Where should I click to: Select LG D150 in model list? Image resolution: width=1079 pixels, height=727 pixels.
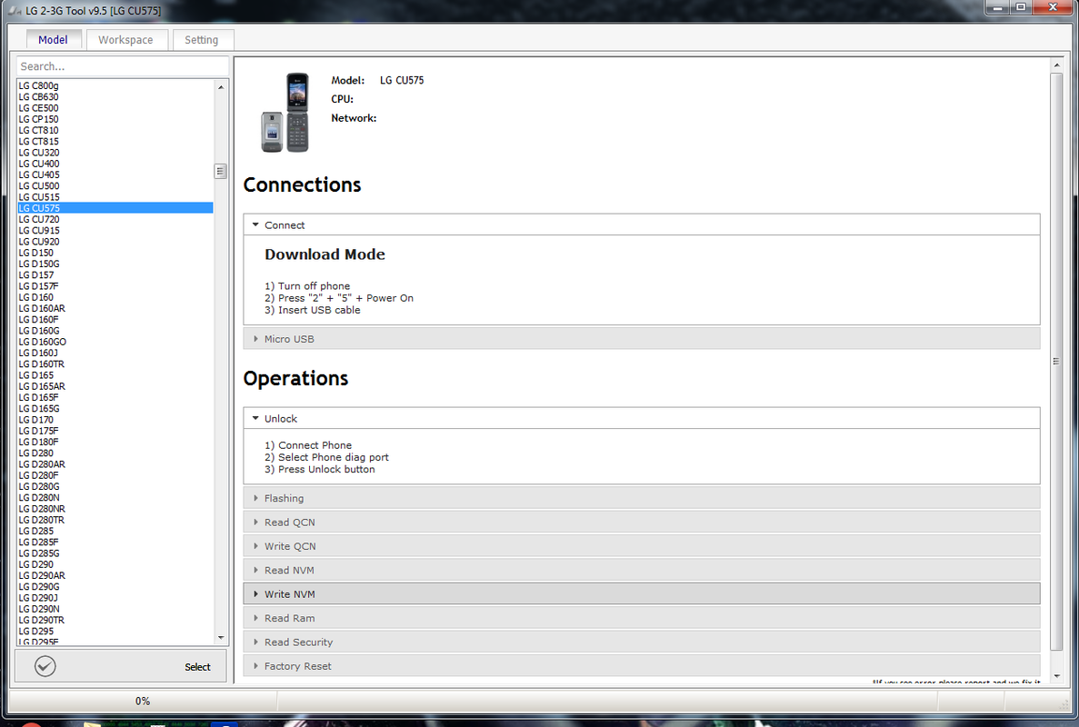[115, 253]
